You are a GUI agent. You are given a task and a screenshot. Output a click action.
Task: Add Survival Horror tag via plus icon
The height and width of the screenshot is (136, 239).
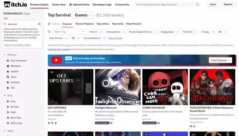click(x=104, y=38)
